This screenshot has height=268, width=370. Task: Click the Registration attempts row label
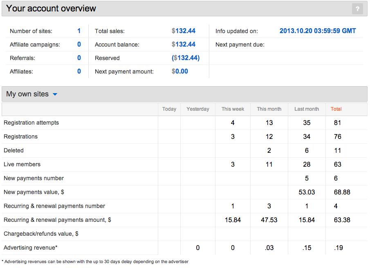pos(31,123)
